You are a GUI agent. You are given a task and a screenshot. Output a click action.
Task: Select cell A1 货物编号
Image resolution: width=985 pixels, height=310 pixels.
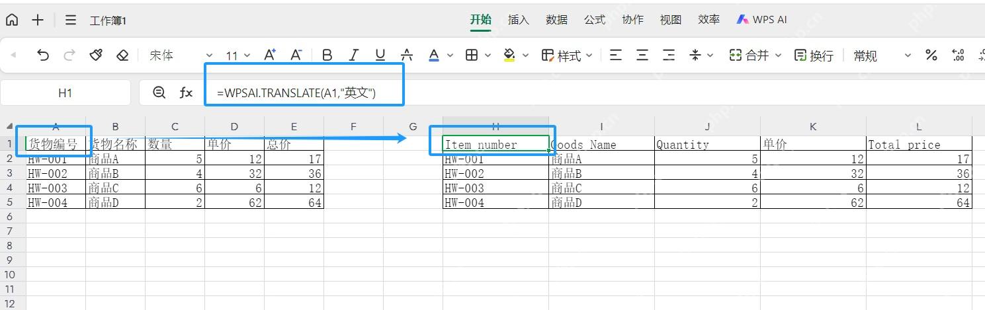coord(56,143)
